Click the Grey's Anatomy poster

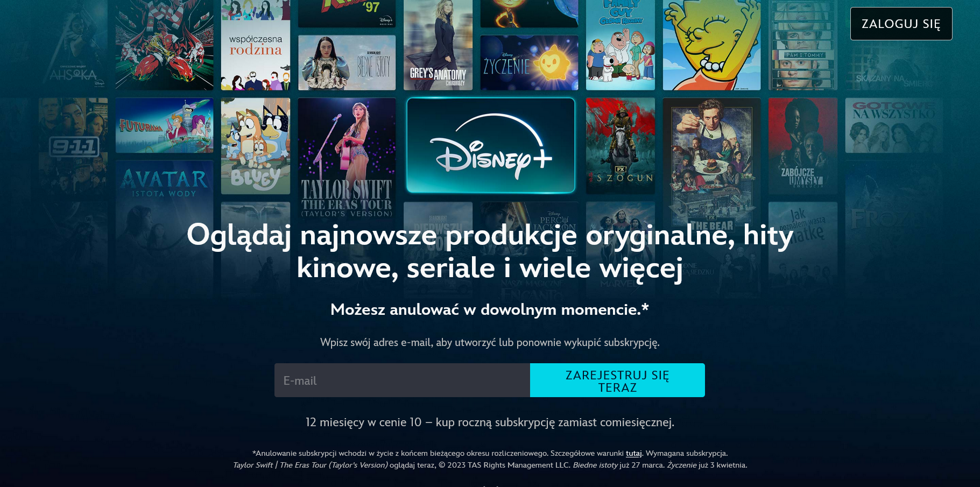coord(438,45)
